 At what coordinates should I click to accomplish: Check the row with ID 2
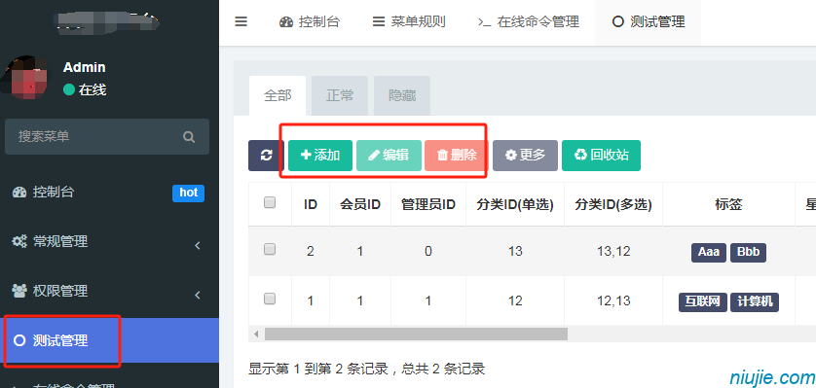click(x=270, y=250)
